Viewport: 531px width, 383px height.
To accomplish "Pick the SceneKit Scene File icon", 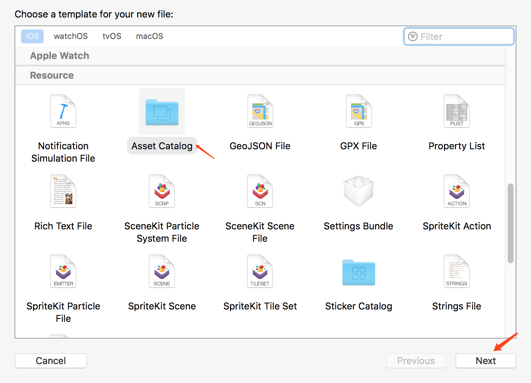I will [x=260, y=191].
